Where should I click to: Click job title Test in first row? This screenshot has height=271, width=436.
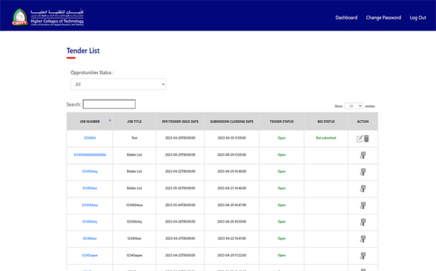[135, 138]
